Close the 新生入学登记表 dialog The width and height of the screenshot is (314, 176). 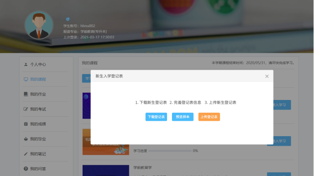tap(267, 76)
